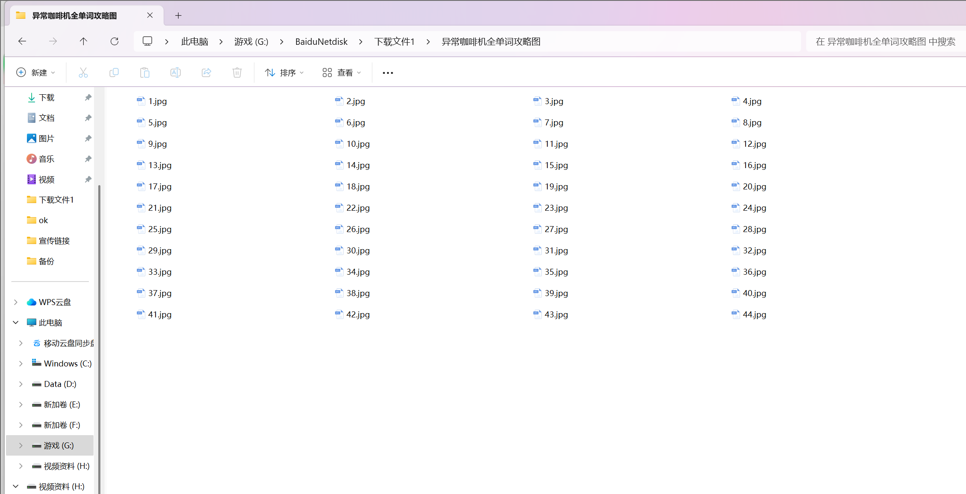
Task: Click the Paste clipboard icon
Action: point(145,73)
